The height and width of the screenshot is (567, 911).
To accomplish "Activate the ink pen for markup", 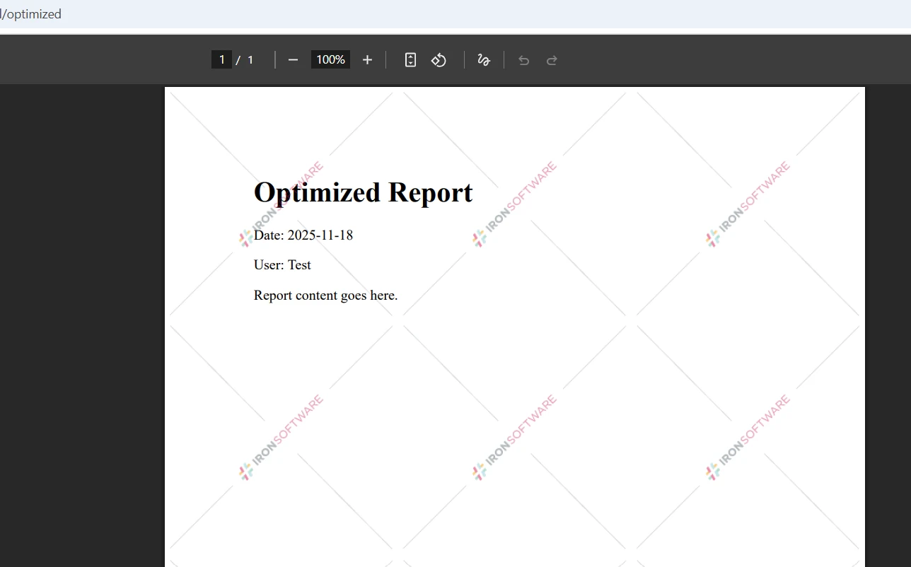I will pyautogui.click(x=484, y=59).
